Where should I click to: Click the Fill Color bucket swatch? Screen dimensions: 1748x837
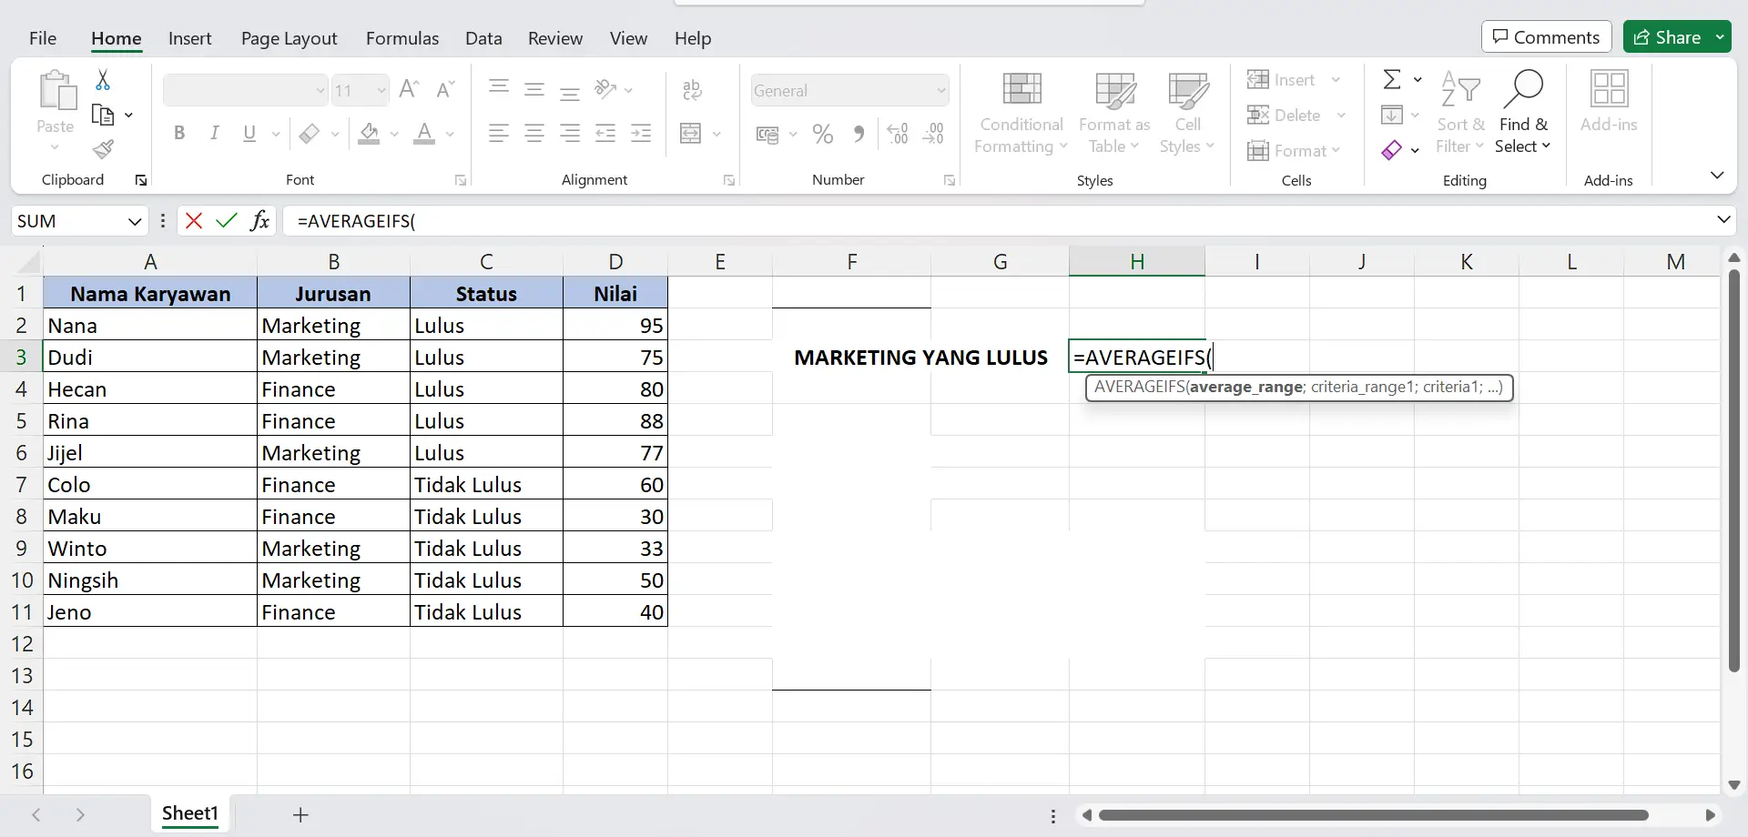click(369, 134)
